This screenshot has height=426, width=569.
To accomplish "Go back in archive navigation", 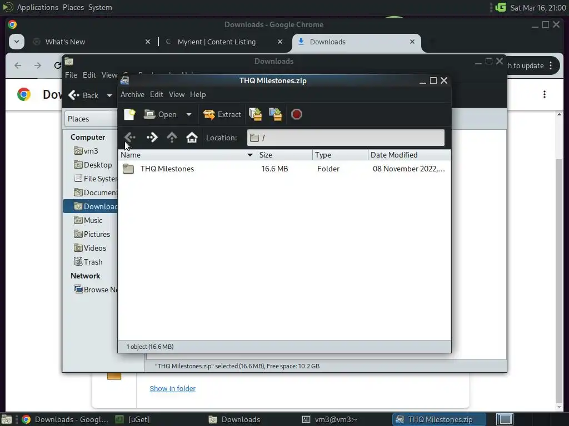I will [x=130, y=138].
